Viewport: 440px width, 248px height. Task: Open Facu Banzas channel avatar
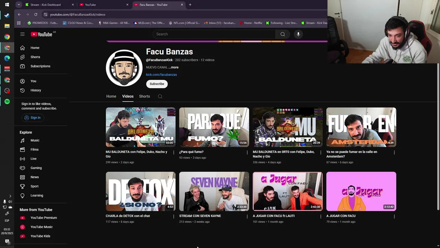click(x=124, y=68)
